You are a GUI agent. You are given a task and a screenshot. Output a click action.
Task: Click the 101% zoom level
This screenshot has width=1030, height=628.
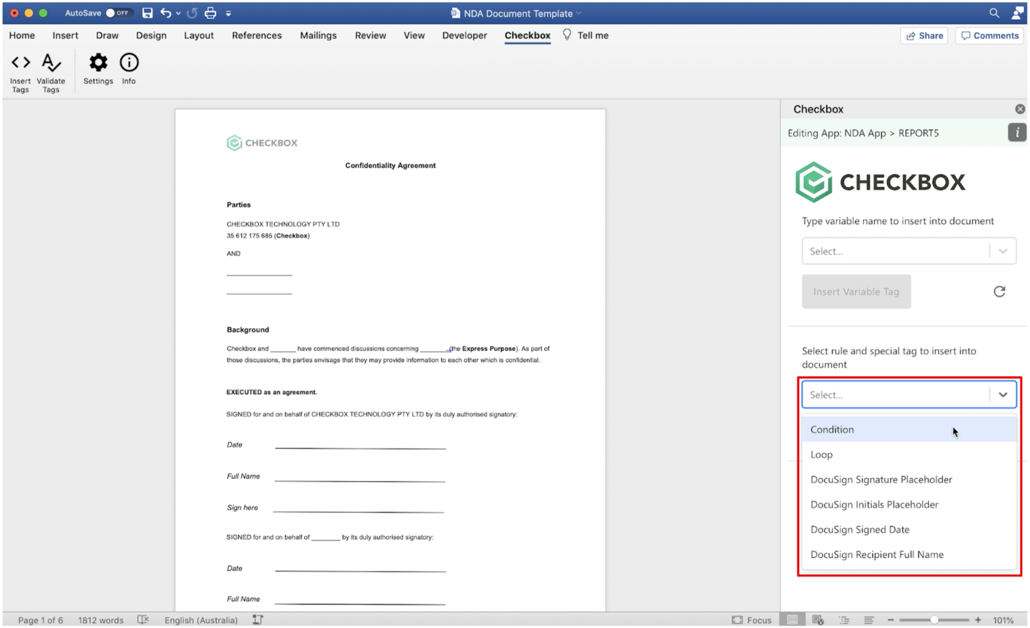1003,620
